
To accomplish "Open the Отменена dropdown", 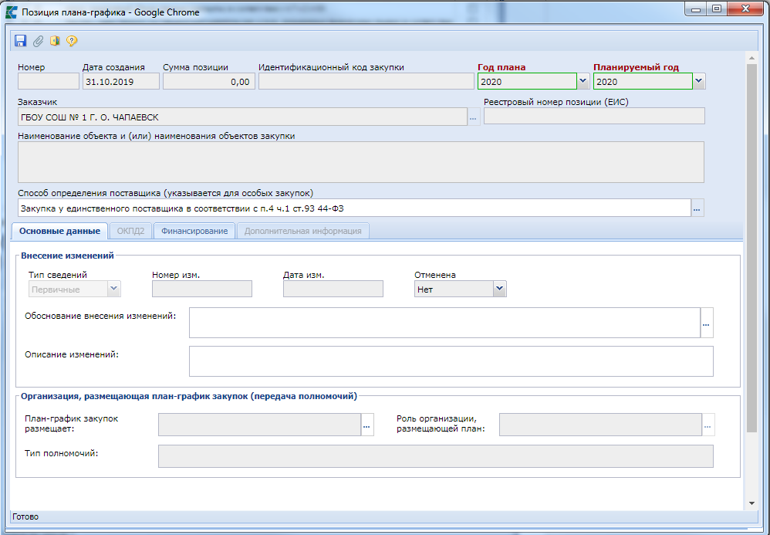I will tap(499, 289).
